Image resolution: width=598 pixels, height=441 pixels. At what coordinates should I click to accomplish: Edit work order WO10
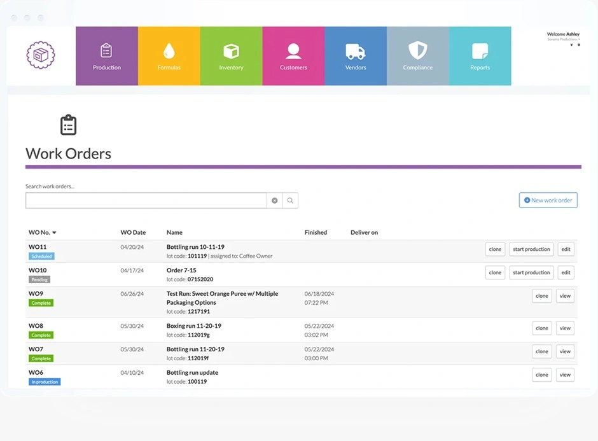click(566, 272)
